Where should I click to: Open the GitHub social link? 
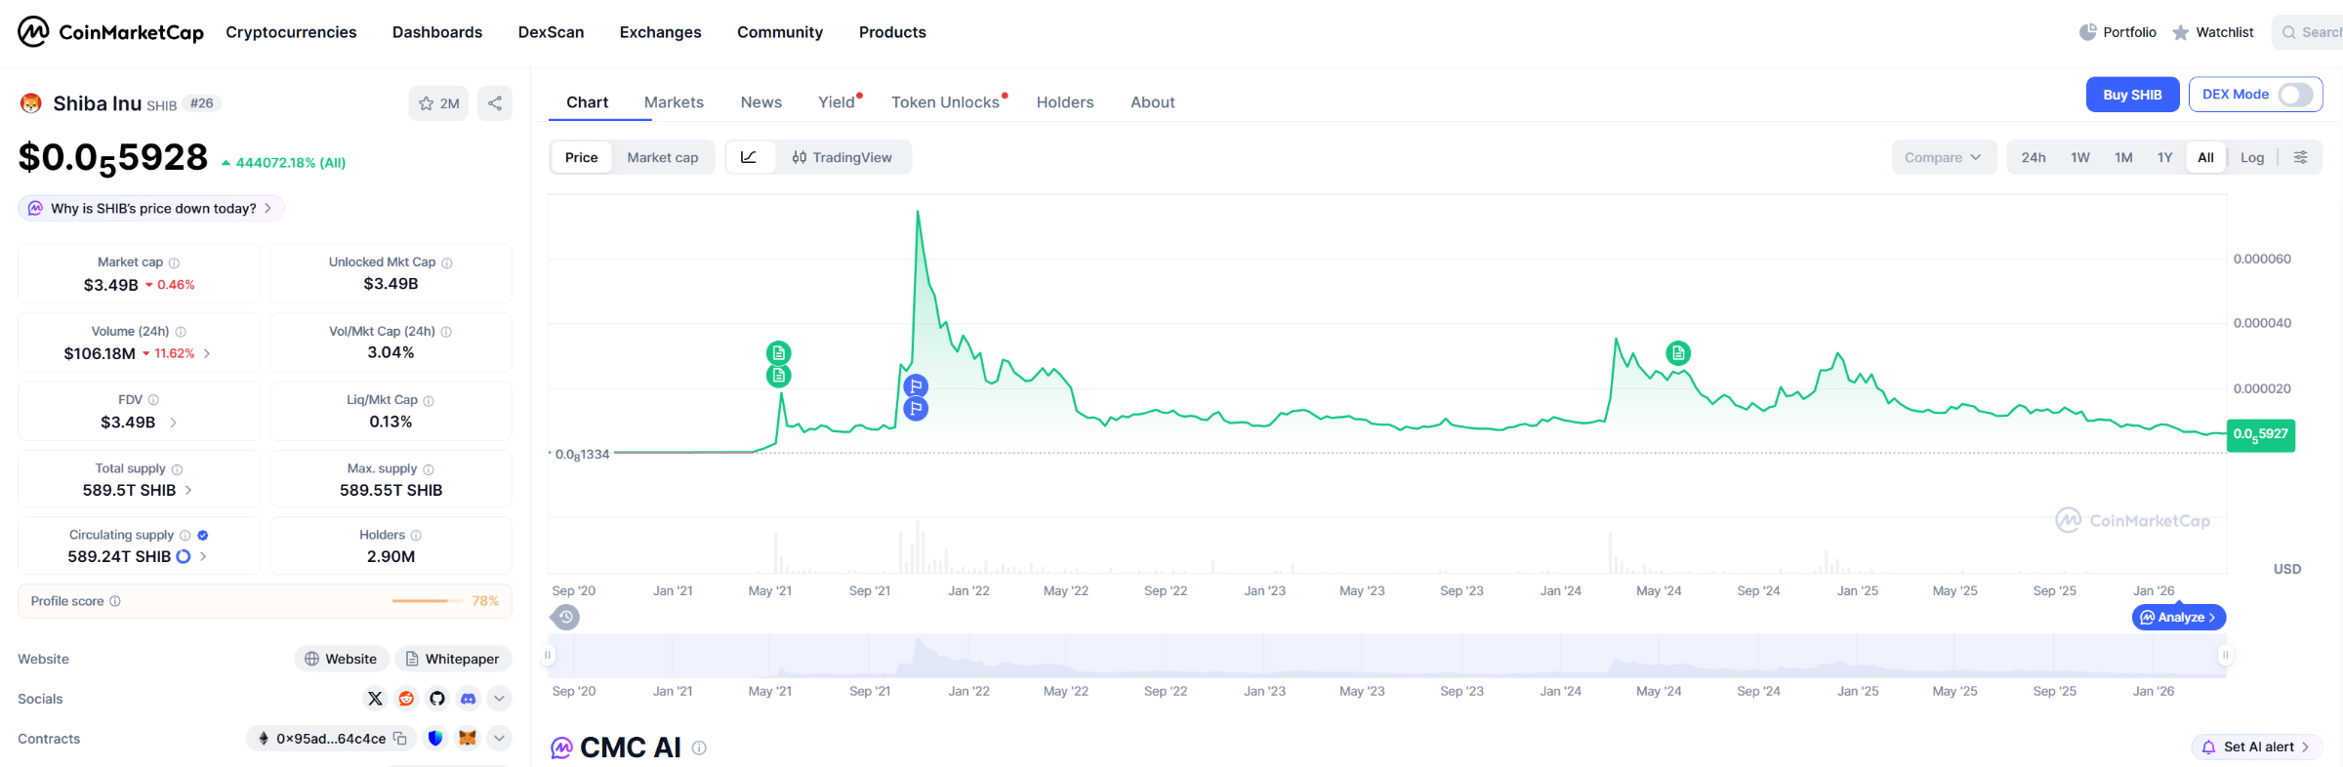[437, 699]
